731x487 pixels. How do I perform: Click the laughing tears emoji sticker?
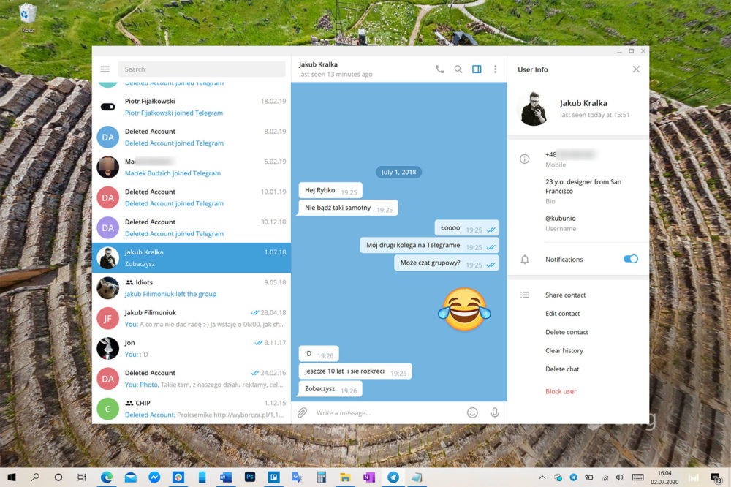(464, 309)
